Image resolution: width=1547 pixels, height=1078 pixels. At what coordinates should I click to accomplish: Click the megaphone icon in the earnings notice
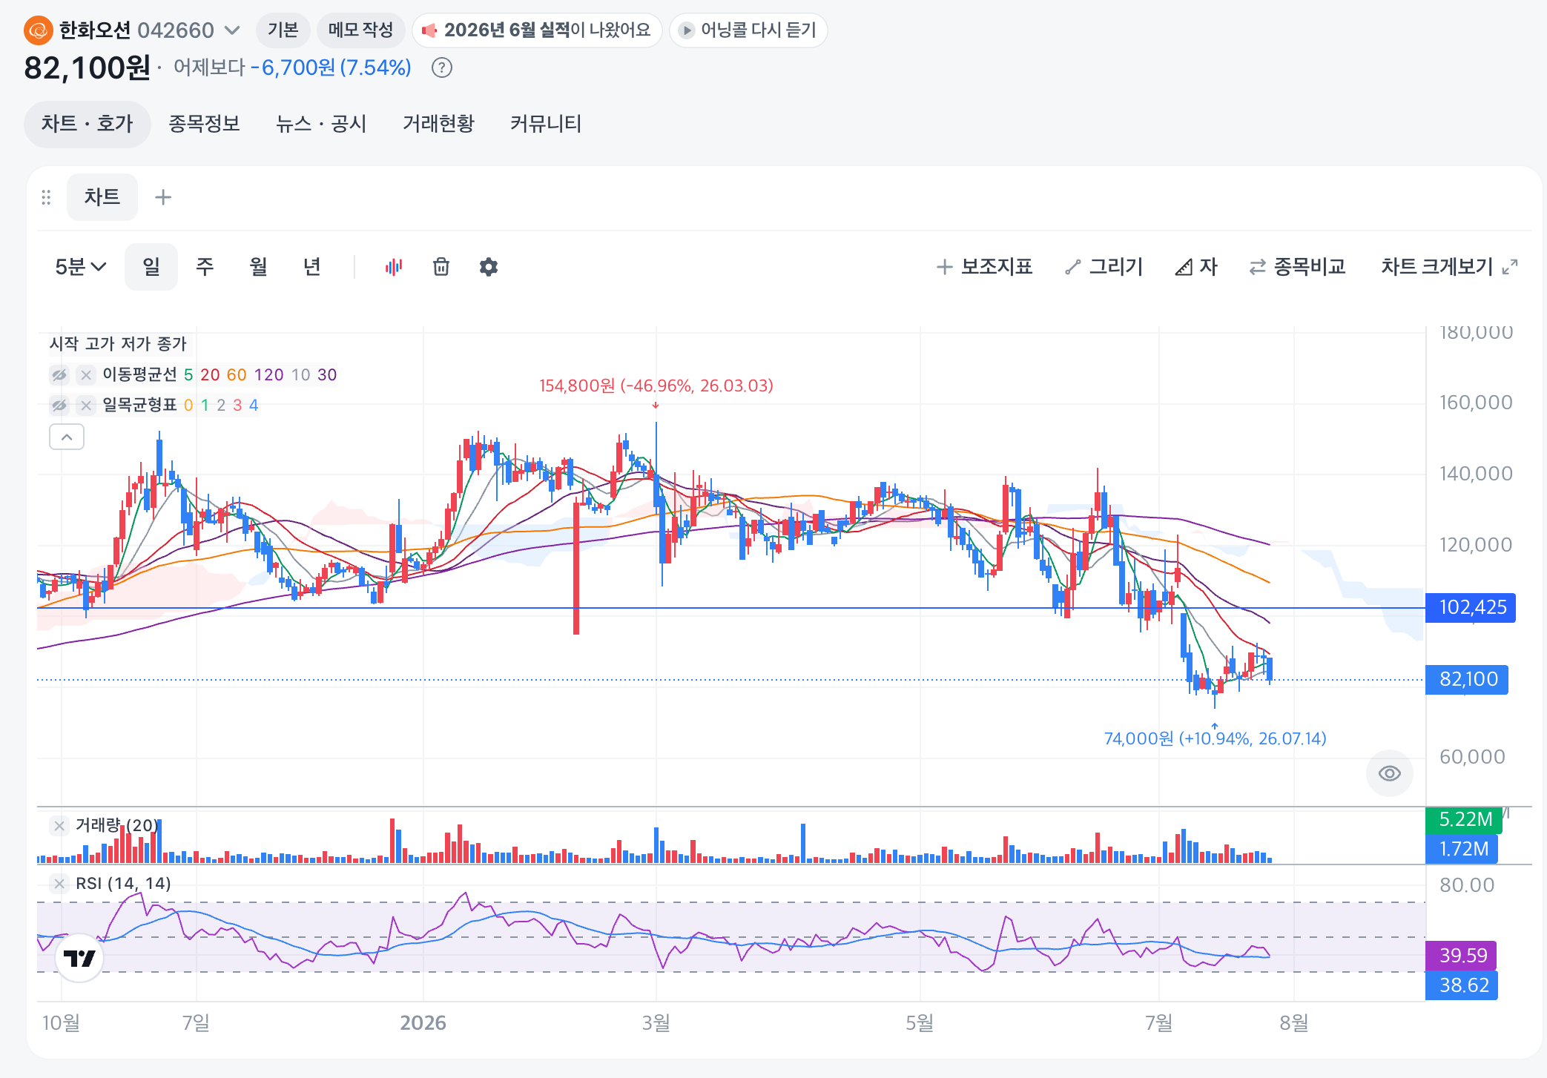[429, 30]
